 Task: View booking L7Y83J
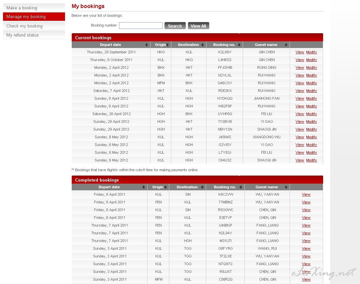[300, 152]
